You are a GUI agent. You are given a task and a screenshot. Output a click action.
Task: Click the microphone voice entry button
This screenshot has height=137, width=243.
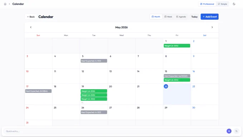point(229,131)
